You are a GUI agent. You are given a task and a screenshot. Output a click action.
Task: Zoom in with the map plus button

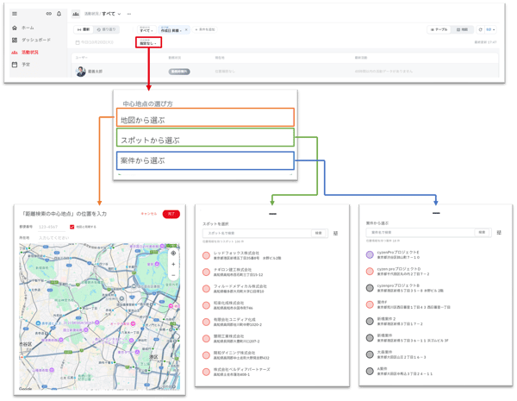coord(173,265)
